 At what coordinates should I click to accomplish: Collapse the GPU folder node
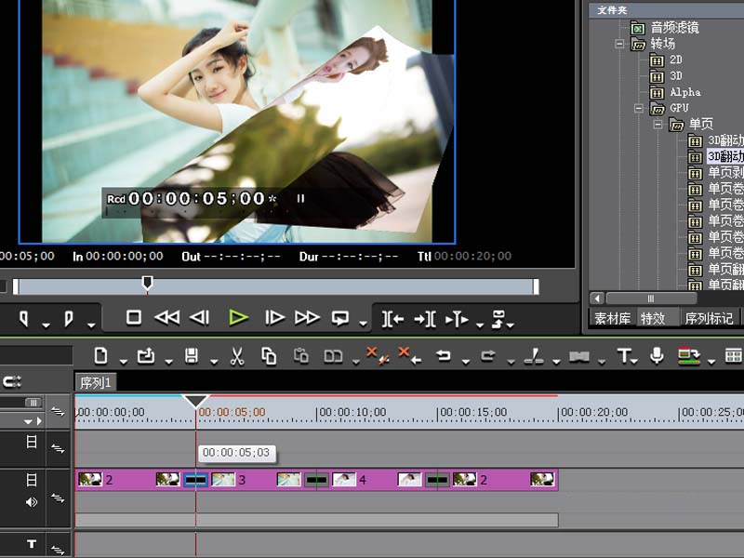[639, 109]
